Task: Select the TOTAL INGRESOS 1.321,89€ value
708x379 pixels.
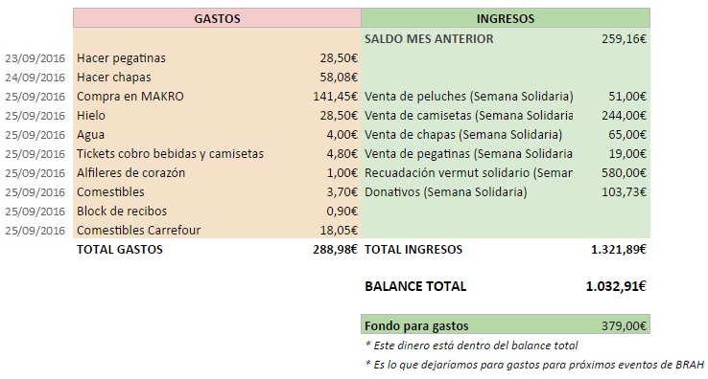Action: click(619, 249)
